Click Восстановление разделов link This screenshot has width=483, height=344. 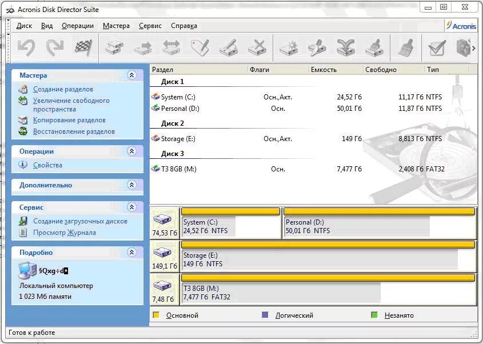(x=74, y=131)
